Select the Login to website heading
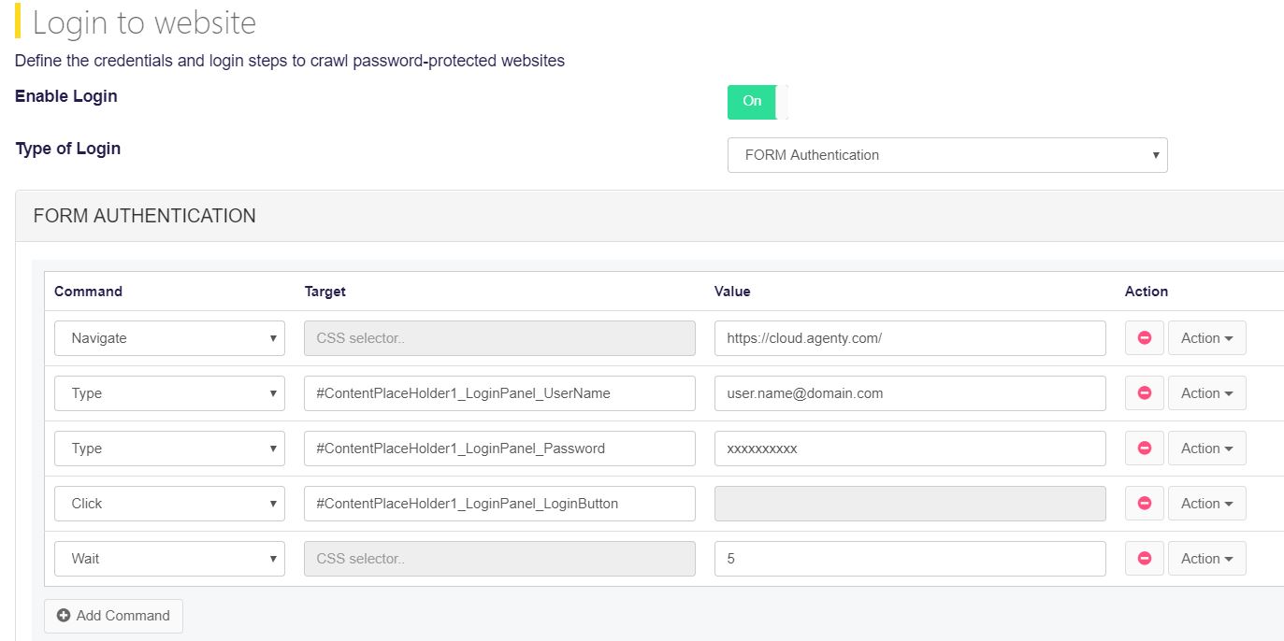Viewport: 1284px width, 641px height. coord(144,22)
